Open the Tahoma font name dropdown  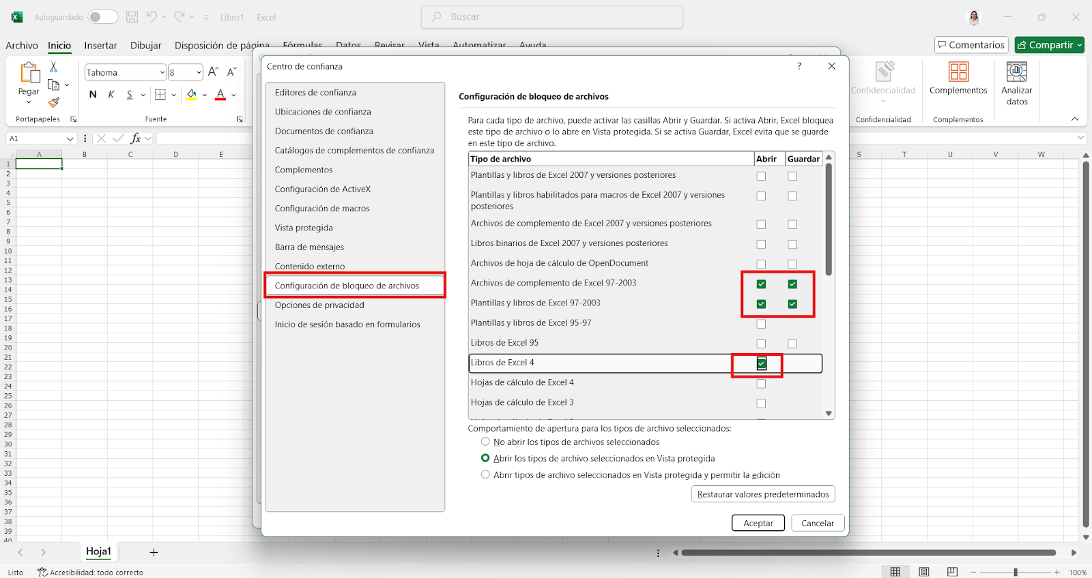pyautogui.click(x=162, y=72)
